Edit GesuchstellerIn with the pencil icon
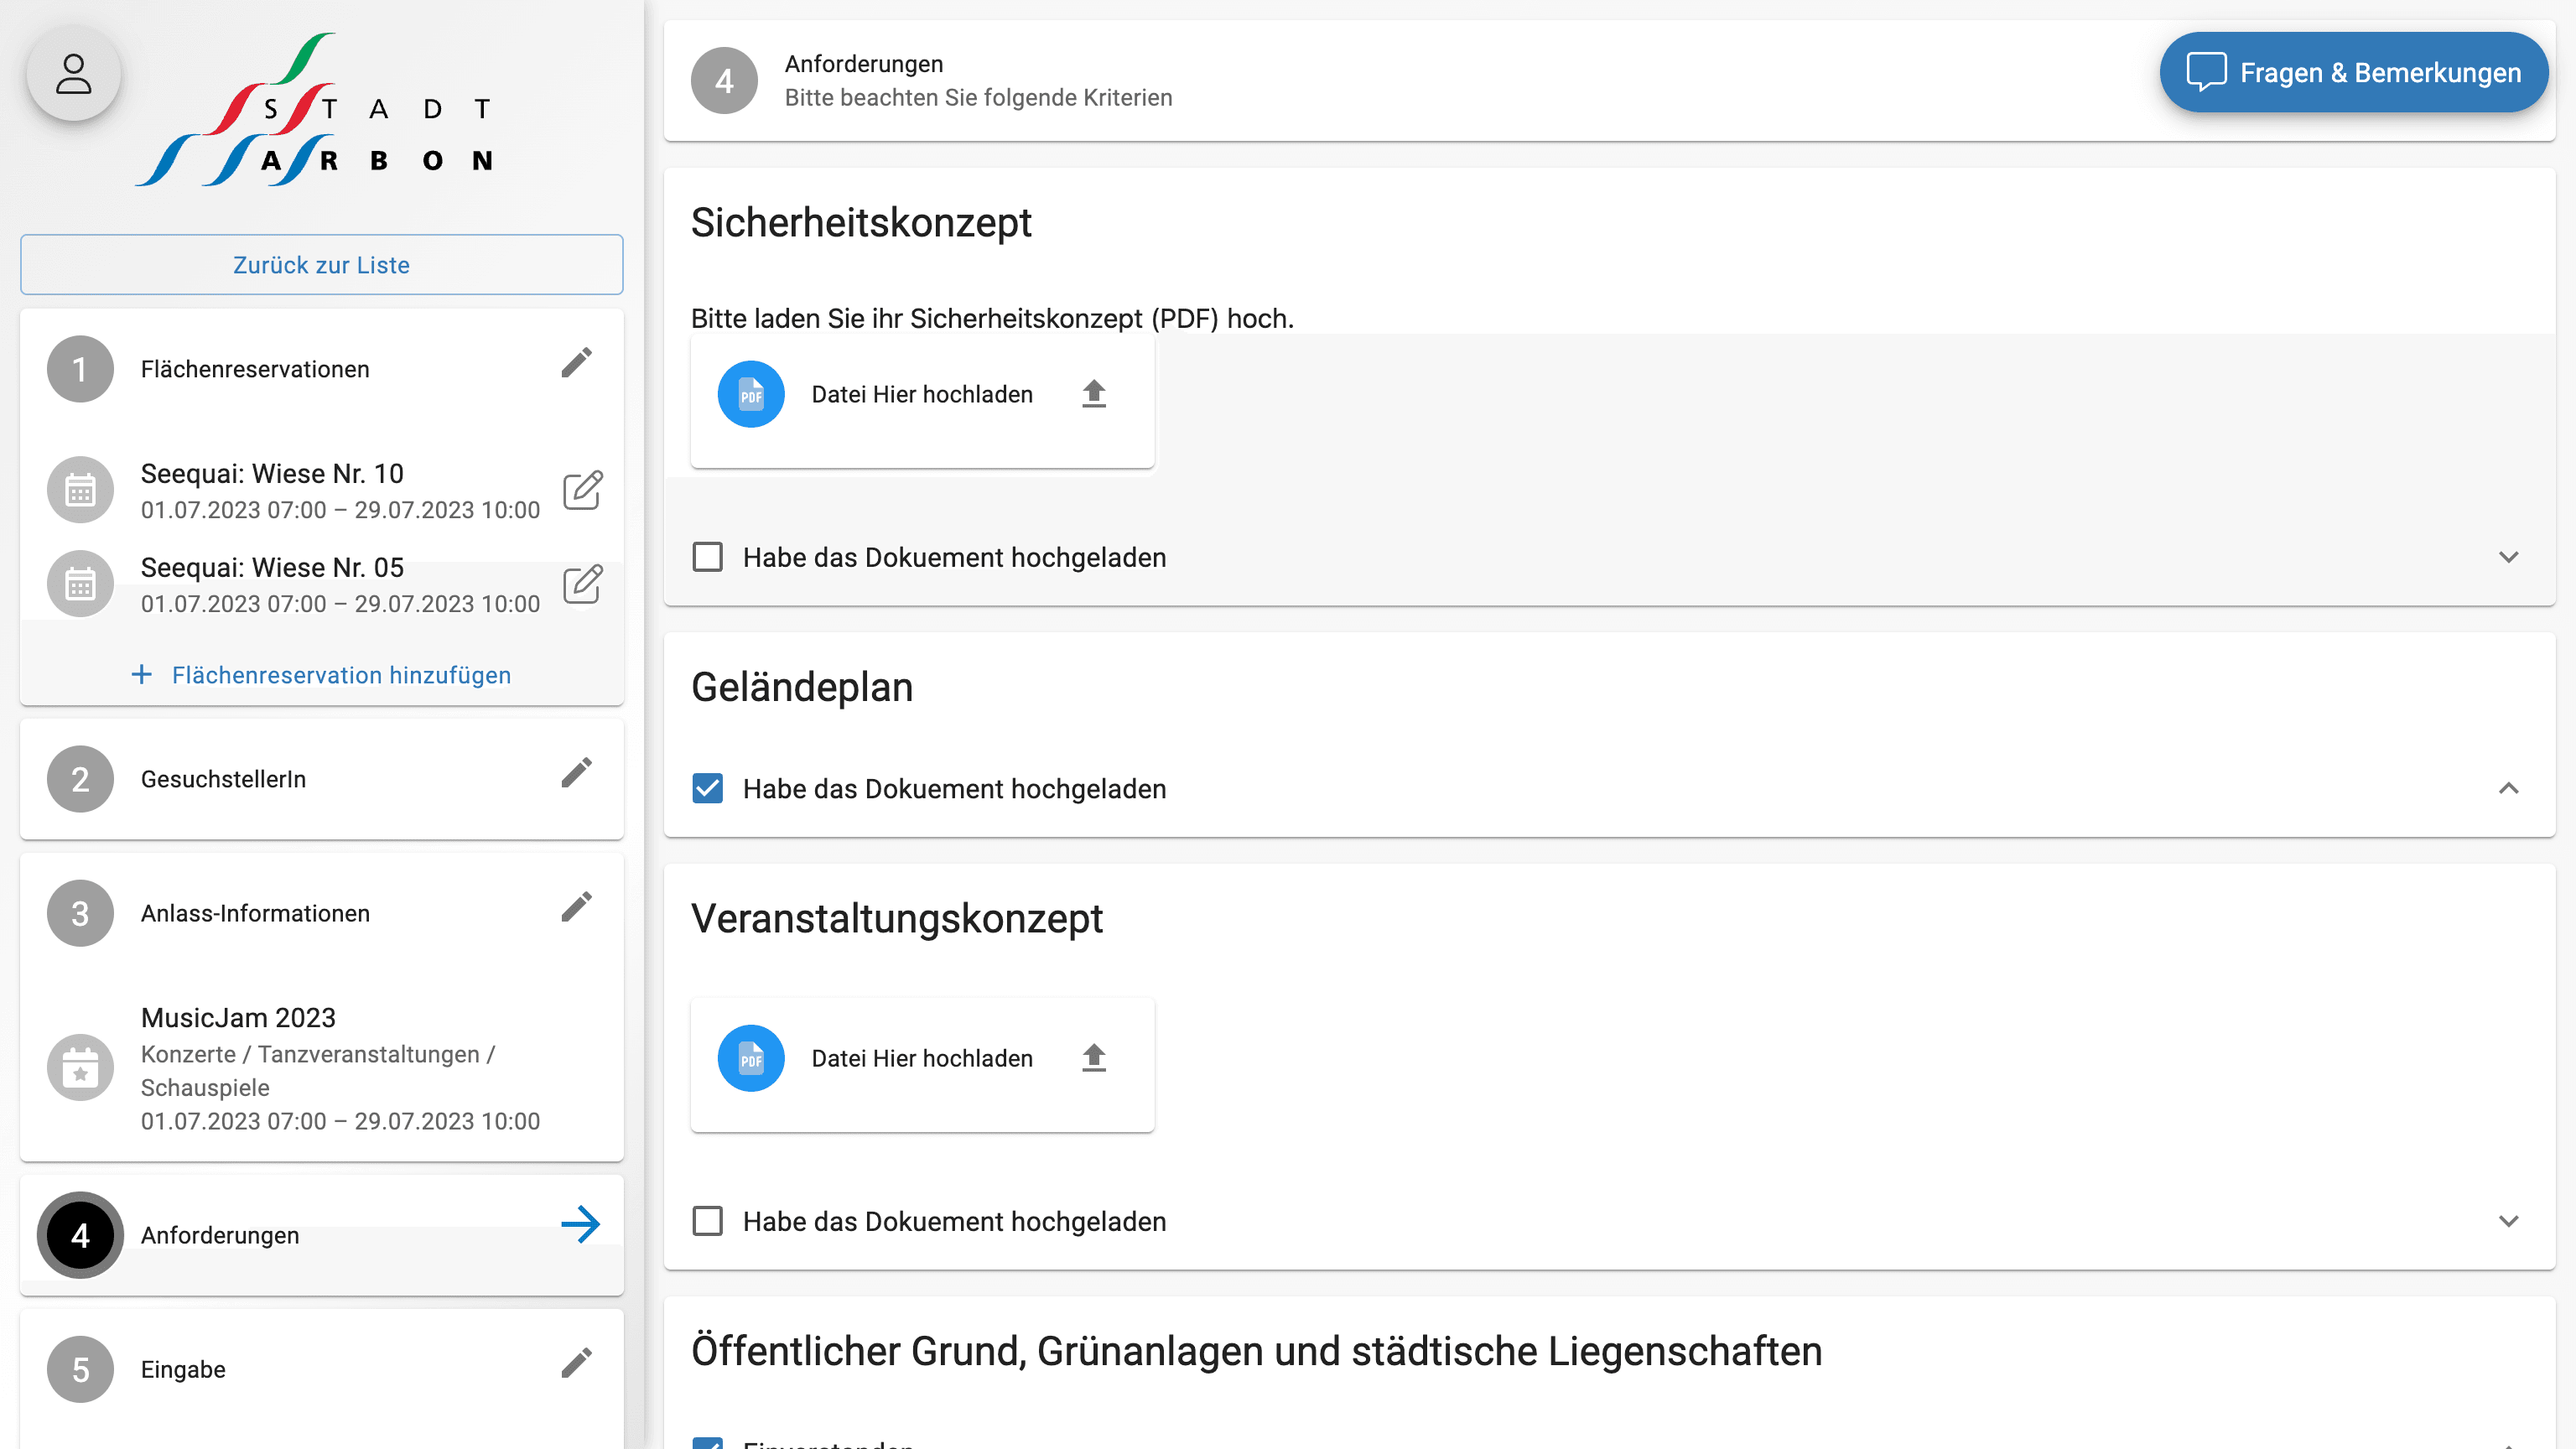 pos(577,772)
